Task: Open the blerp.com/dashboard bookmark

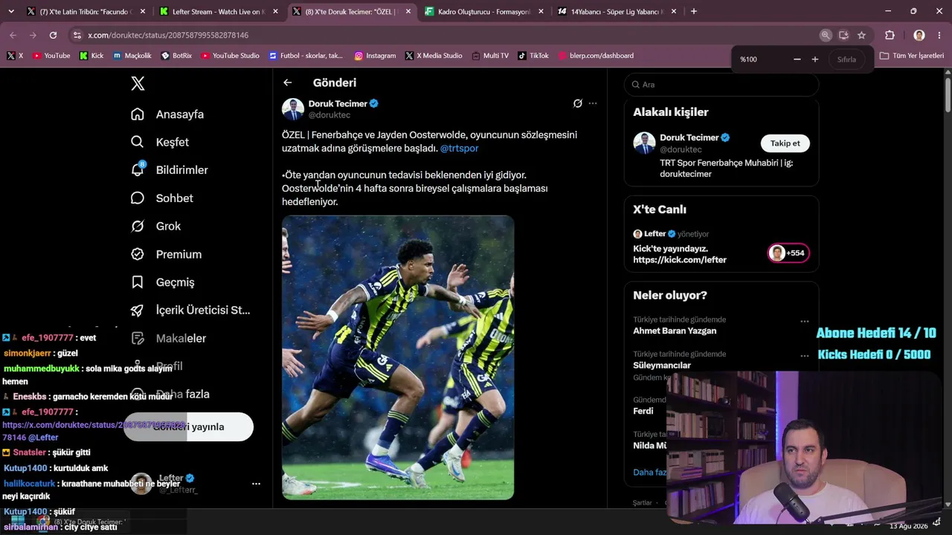Action: (x=596, y=56)
